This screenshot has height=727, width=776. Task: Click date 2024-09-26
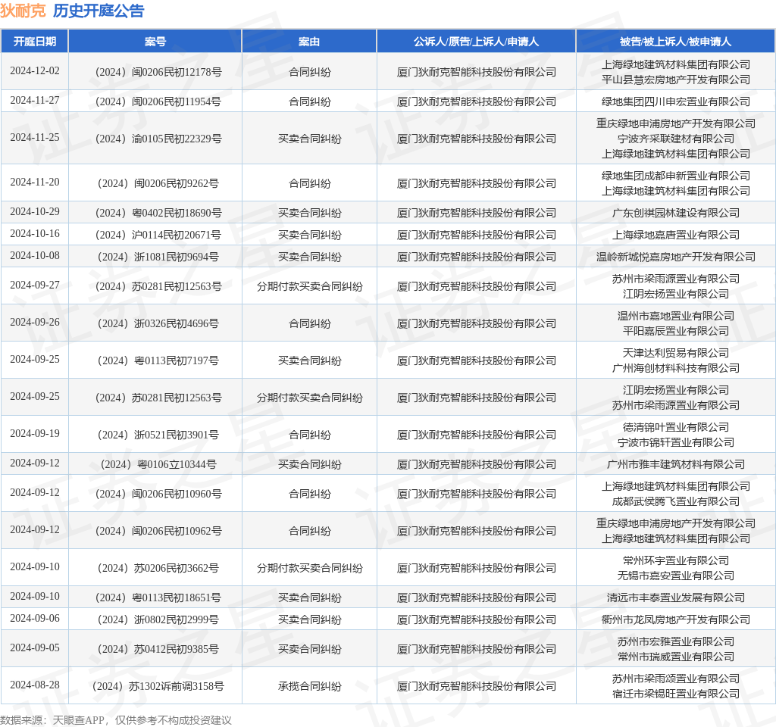pos(35,323)
